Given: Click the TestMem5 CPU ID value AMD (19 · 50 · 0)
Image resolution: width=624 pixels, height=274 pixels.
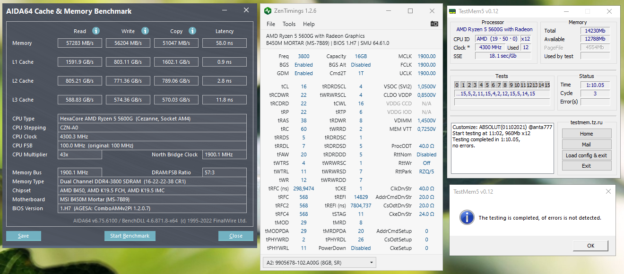Looking at the screenshot, I should 497,39.
